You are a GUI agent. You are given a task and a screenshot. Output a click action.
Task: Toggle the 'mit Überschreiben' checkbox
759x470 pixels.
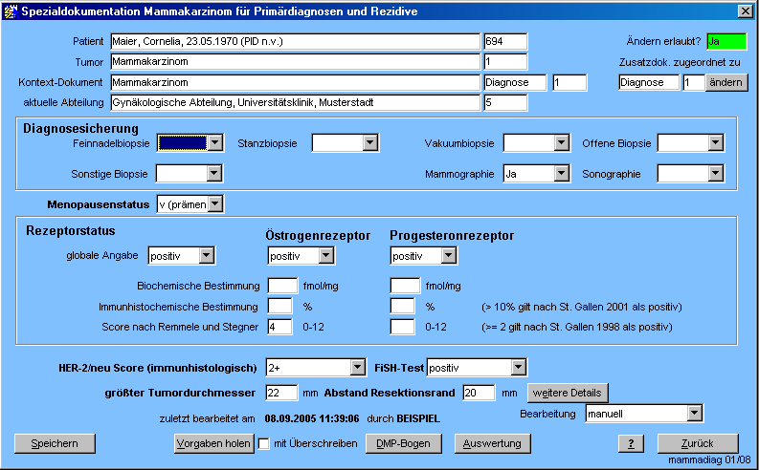click(264, 443)
